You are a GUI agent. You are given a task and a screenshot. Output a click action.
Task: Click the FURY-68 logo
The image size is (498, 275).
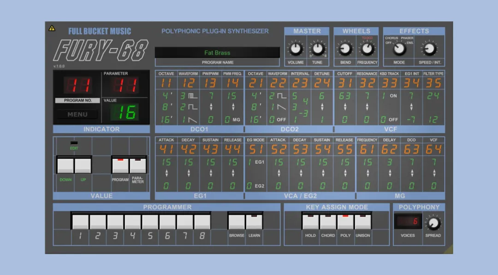click(x=101, y=50)
